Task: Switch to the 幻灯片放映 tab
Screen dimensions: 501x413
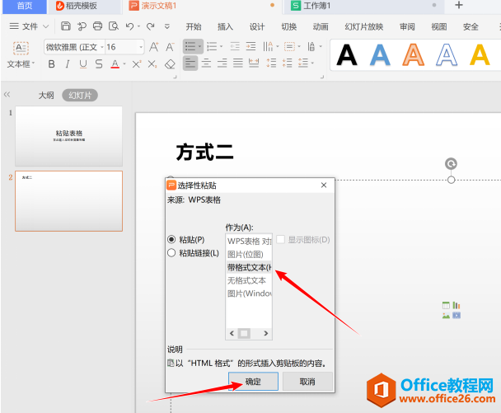Action: click(x=363, y=26)
